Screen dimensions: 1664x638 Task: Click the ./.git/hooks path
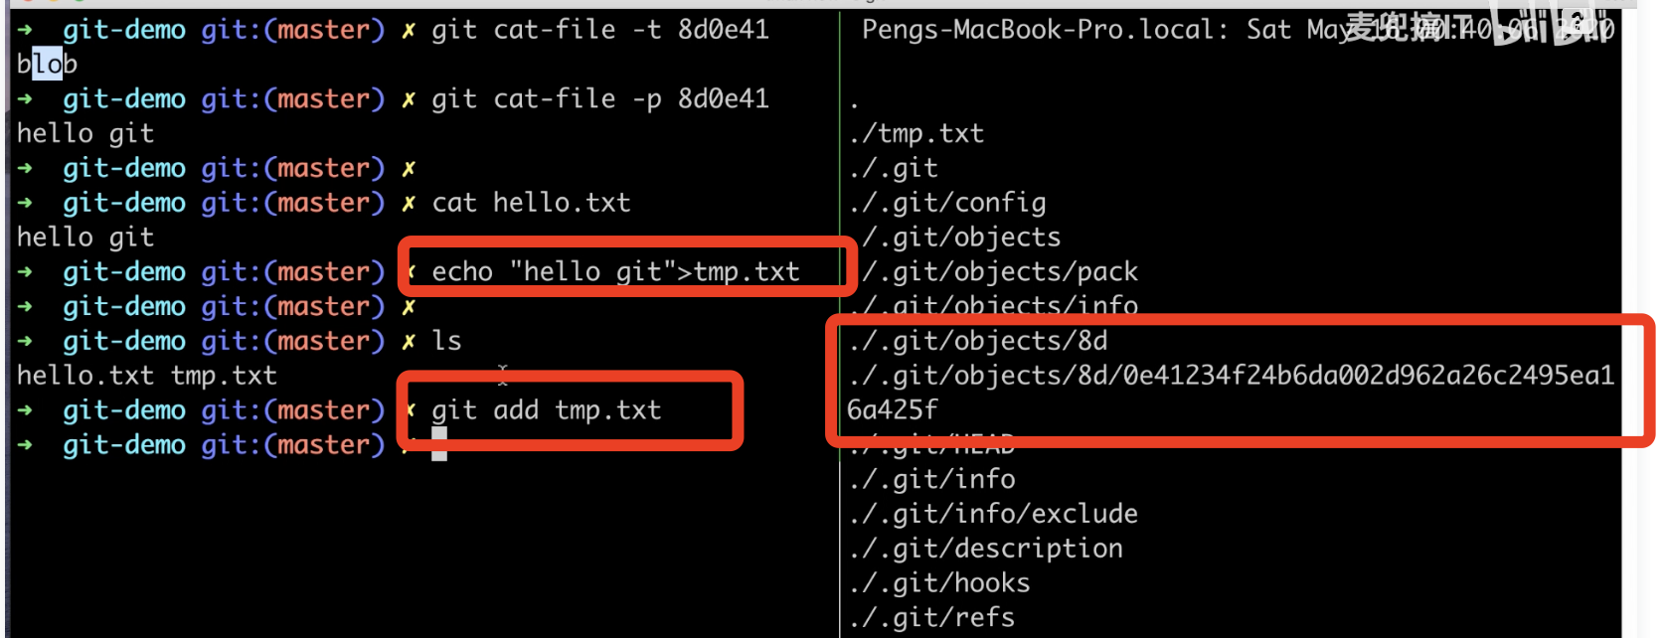(x=939, y=583)
